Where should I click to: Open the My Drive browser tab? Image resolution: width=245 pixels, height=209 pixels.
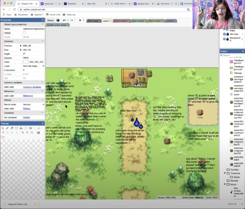pos(167,4)
